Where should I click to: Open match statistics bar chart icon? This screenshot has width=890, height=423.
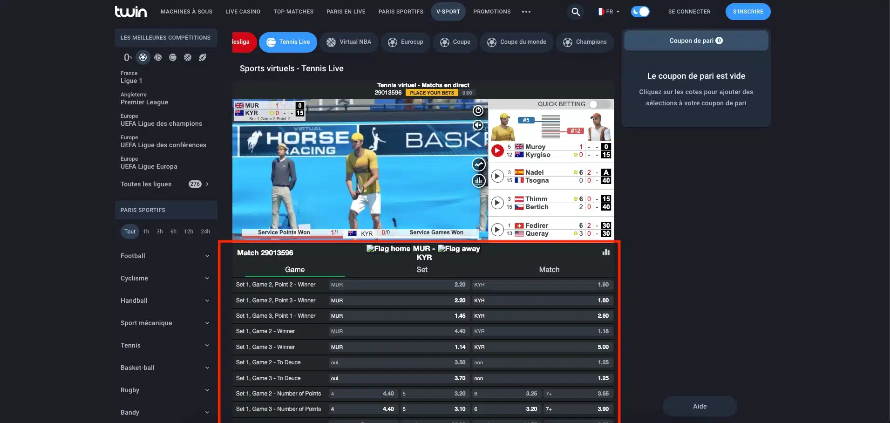pos(606,252)
